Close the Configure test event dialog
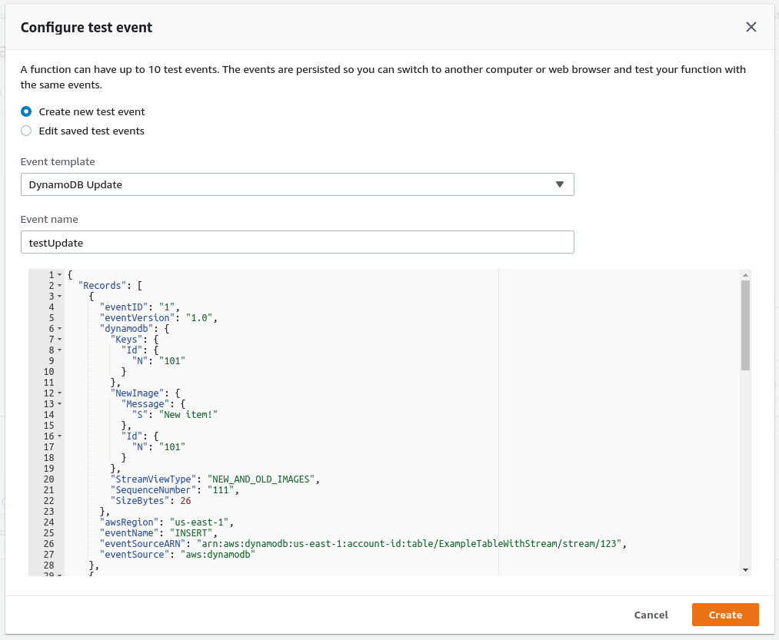779x640 pixels. pyautogui.click(x=751, y=27)
